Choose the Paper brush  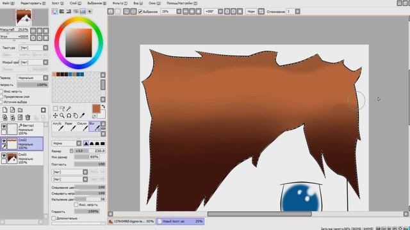(x=70, y=126)
